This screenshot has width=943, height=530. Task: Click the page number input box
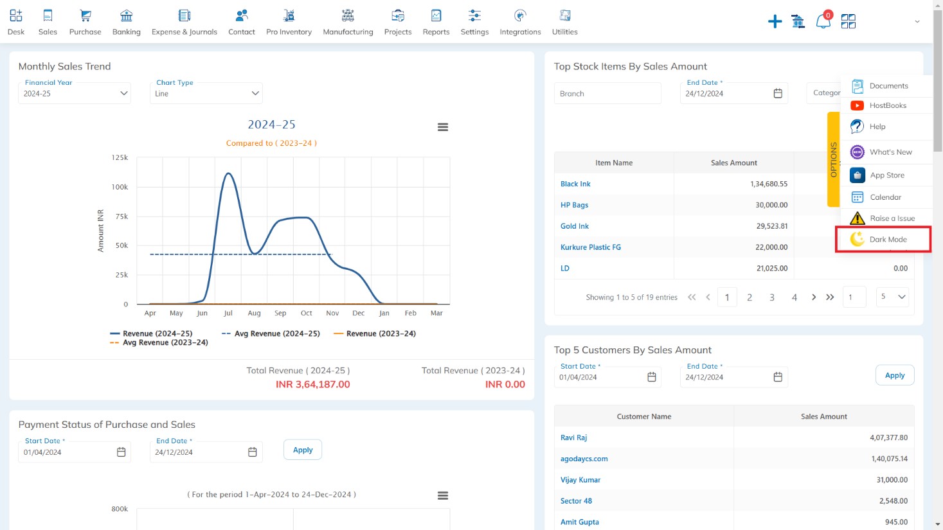pyautogui.click(x=854, y=297)
